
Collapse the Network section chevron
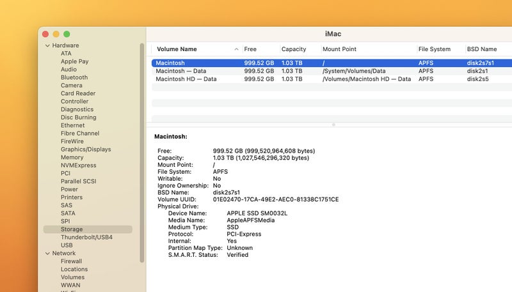pyautogui.click(x=47, y=253)
